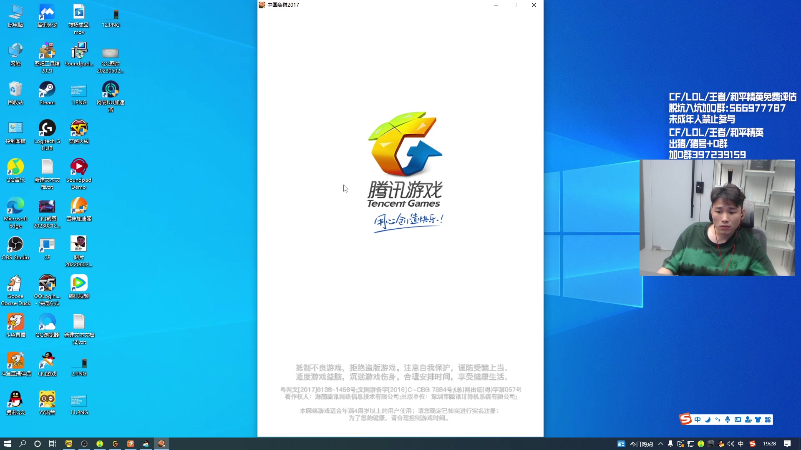Image resolution: width=801 pixels, height=450 pixels.
Task: Launch Goose Goose Duck shortcut
Action: coord(15,290)
